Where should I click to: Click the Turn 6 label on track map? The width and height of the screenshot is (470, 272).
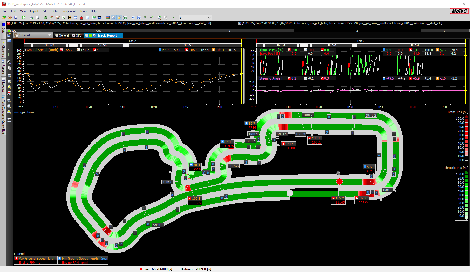tap(167, 182)
